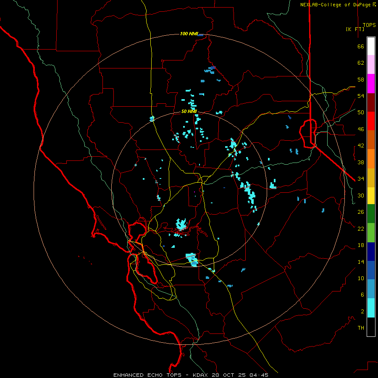Pick the cyan legend swatch
Screen dimensions: 378x378
pyautogui.click(x=371, y=308)
